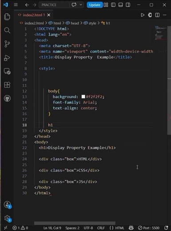Open preview to the side icon

150,15
